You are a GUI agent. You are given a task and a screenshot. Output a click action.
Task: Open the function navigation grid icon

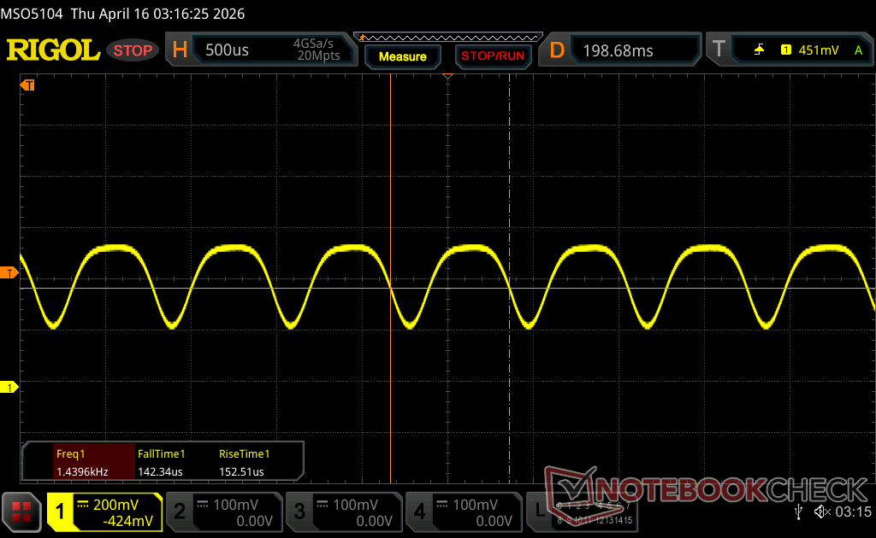(x=22, y=512)
